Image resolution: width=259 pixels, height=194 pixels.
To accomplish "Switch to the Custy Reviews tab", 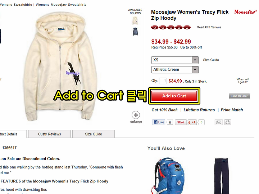I will pyautogui.click(x=49, y=134).
